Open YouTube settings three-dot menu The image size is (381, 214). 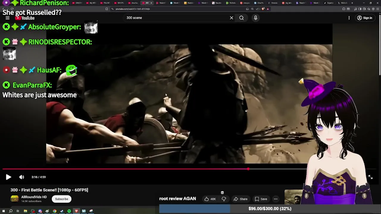tap(349, 18)
